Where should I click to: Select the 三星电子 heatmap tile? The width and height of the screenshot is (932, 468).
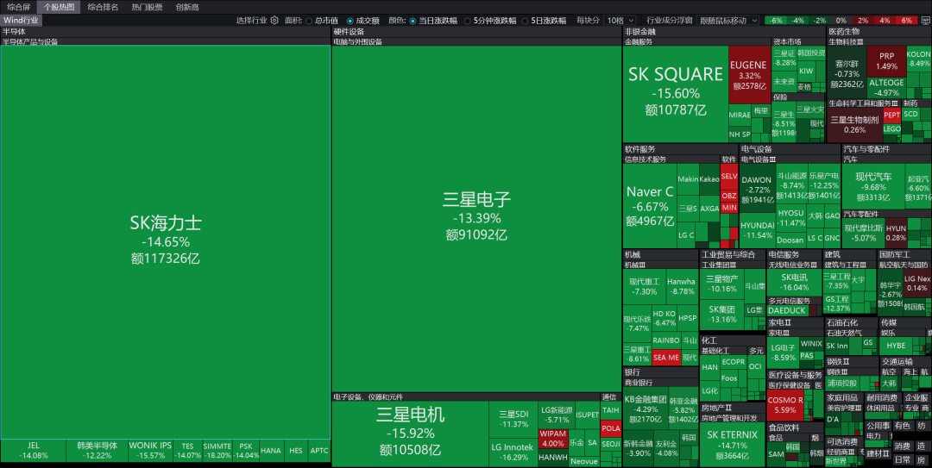click(476, 218)
